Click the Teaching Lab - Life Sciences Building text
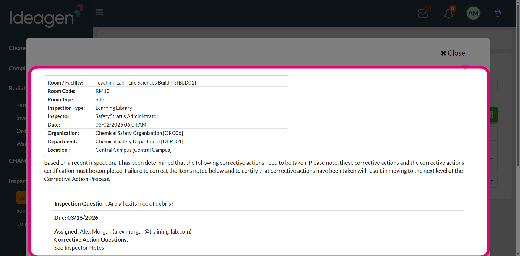Viewport: 520px width, 256px height. tap(146, 83)
